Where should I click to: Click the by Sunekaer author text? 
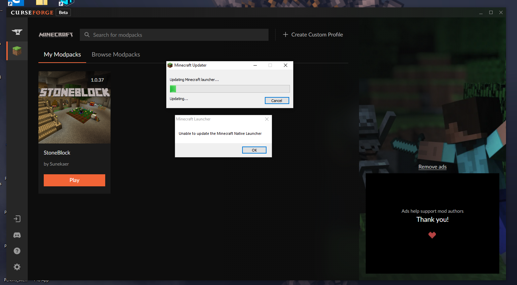56,164
